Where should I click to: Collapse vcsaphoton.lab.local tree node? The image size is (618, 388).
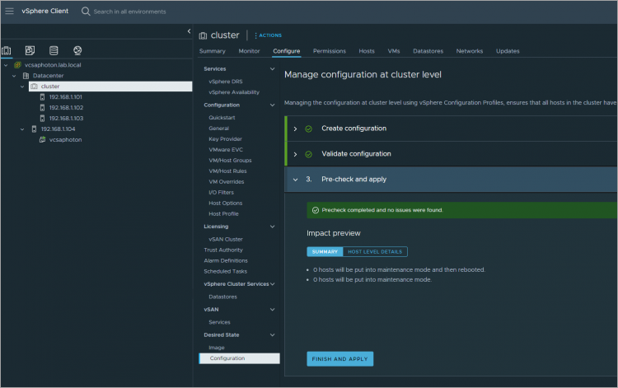pos(6,65)
